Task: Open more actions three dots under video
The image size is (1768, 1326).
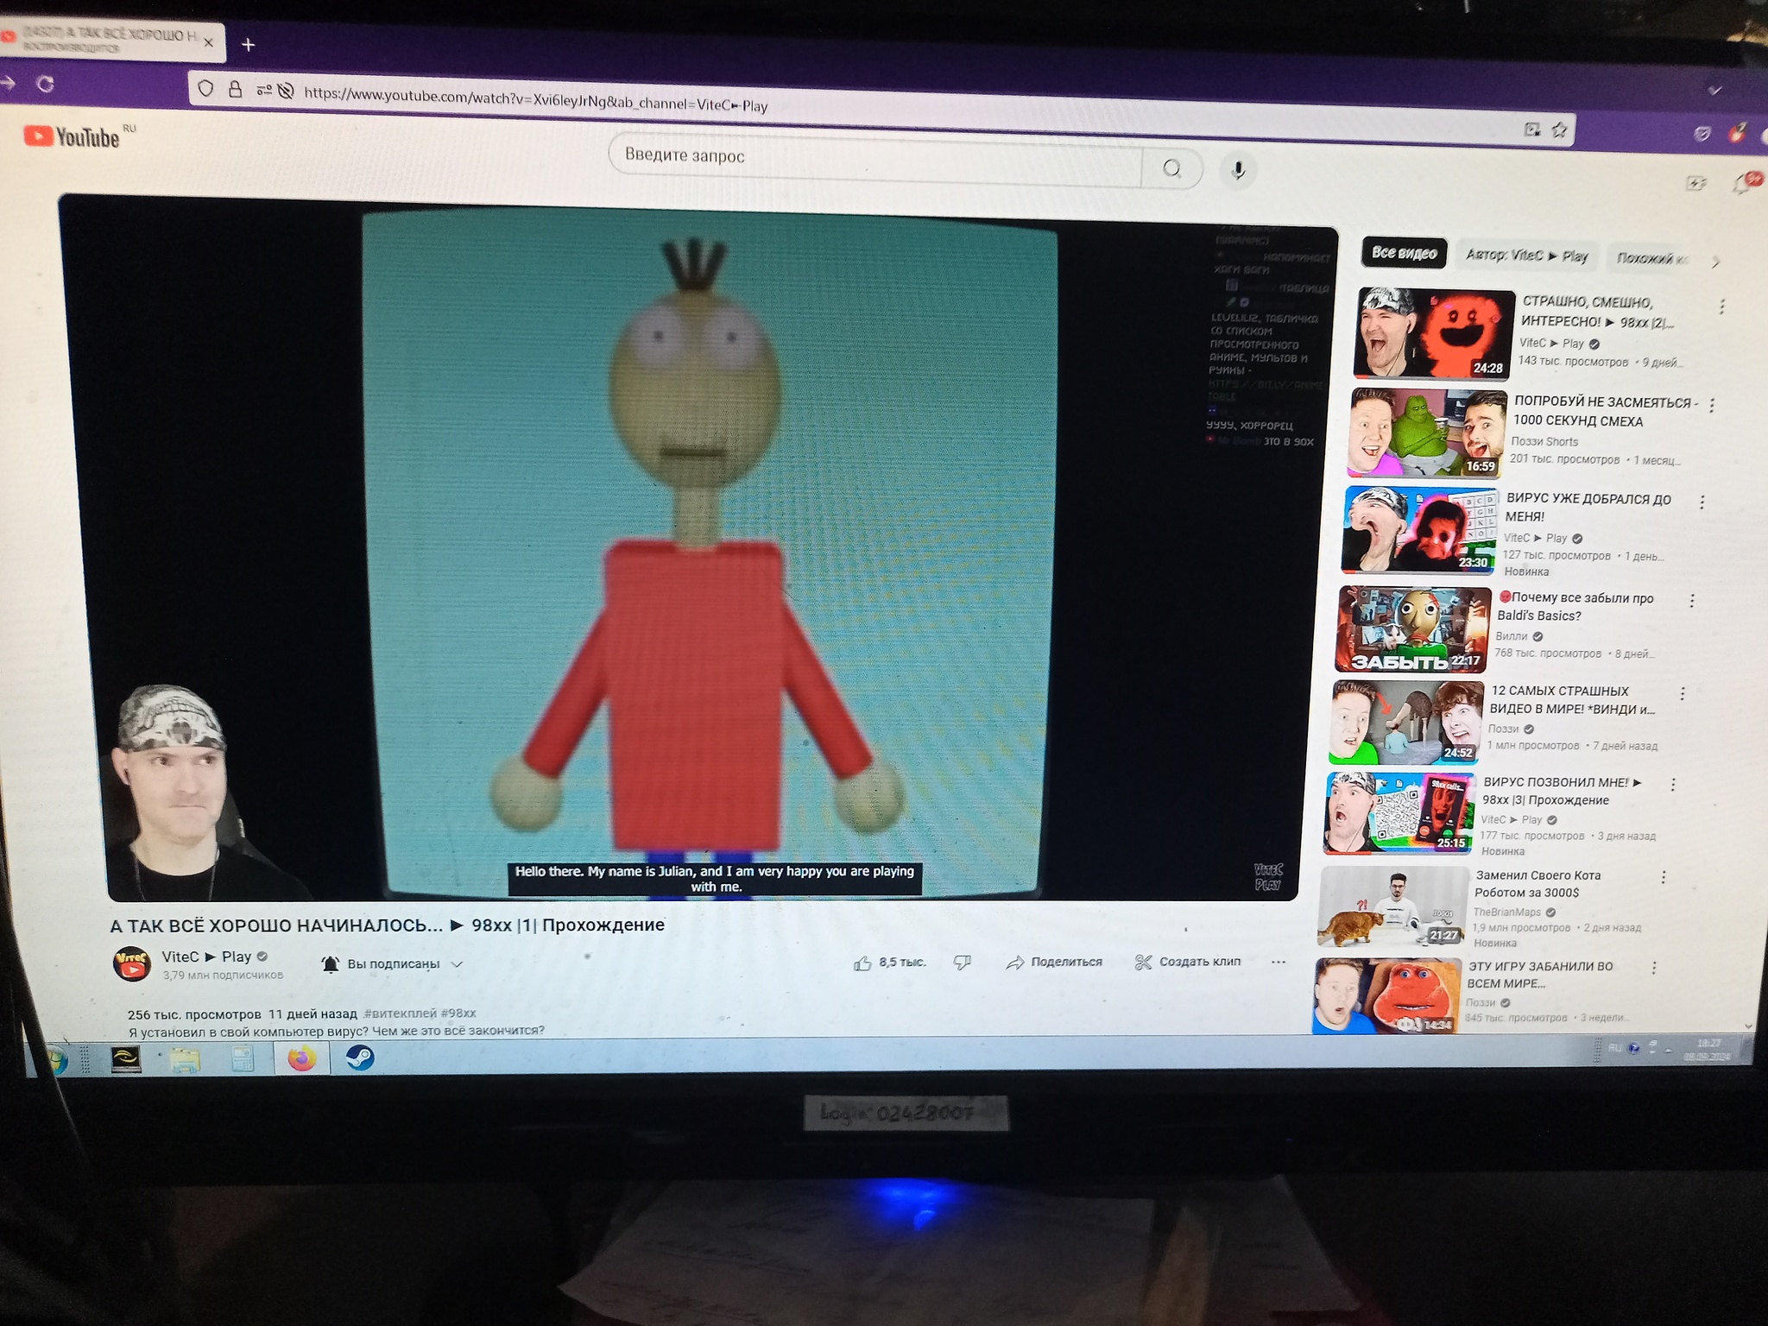Action: coord(1279,962)
